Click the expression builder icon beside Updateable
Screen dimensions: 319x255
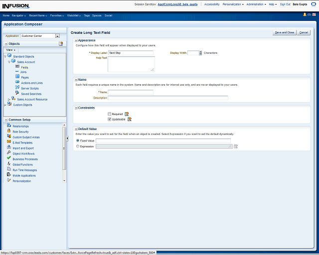pyautogui.click(x=130, y=119)
